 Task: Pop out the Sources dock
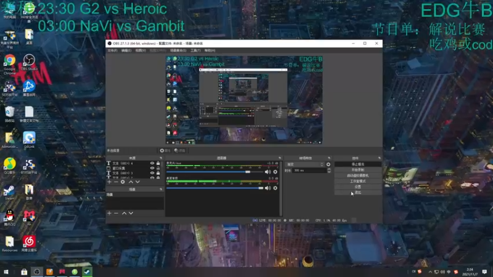coord(161,158)
